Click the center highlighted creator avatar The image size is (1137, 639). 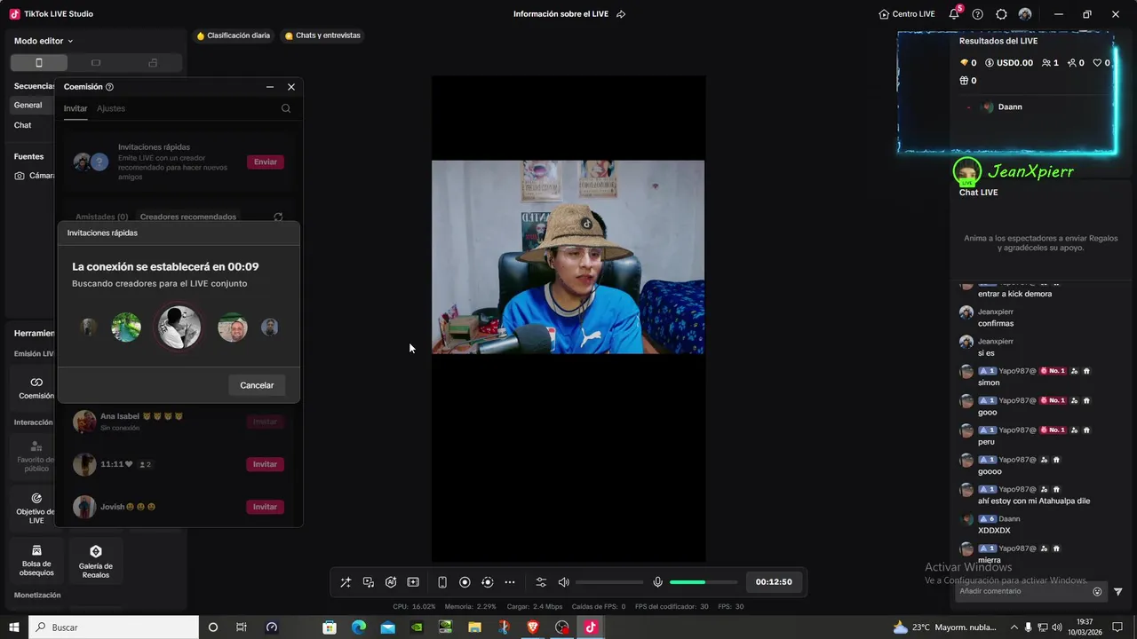tap(179, 327)
